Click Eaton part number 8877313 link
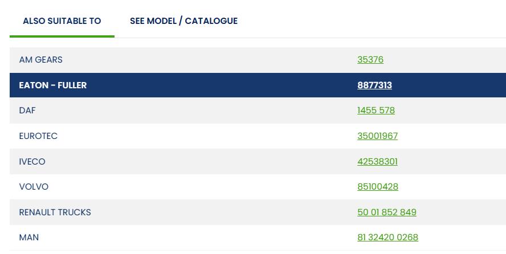Screen dimensions: 506x254 click(x=374, y=85)
